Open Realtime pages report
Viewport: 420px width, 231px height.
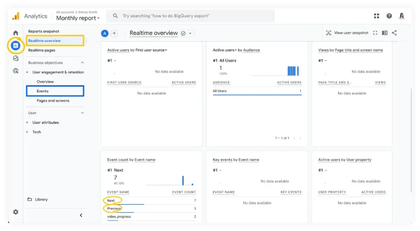[41, 50]
